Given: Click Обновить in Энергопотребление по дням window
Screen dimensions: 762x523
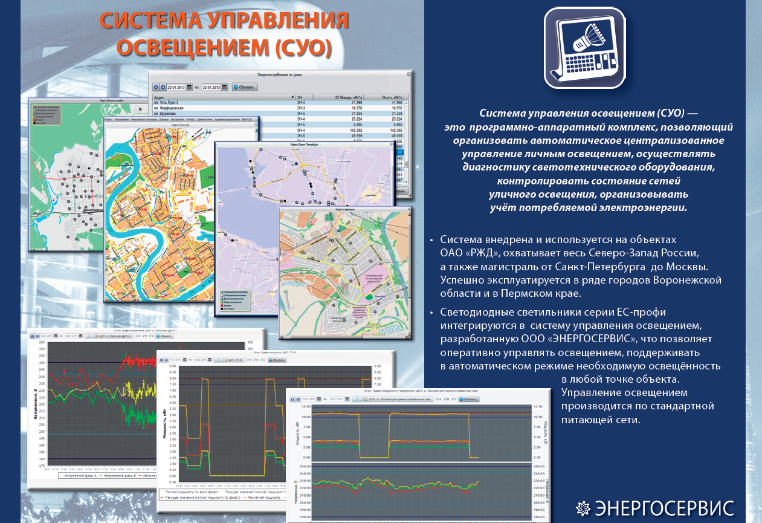Looking at the screenshot, I should pos(245,87).
